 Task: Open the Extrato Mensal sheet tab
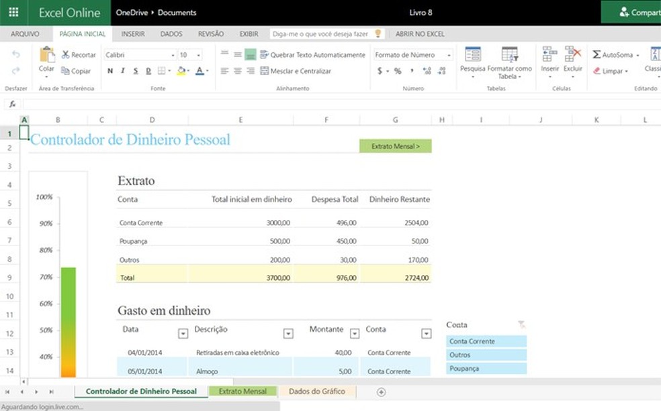[243, 392]
